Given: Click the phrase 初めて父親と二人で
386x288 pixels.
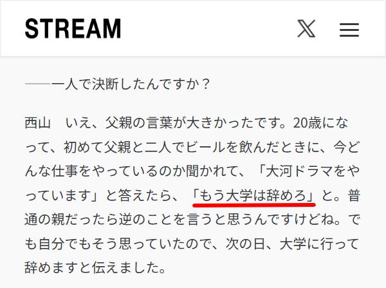Looking at the screenshot, I should point(124,147).
